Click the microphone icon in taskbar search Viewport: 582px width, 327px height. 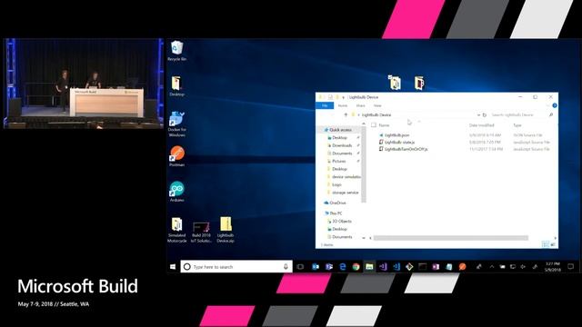286,266
